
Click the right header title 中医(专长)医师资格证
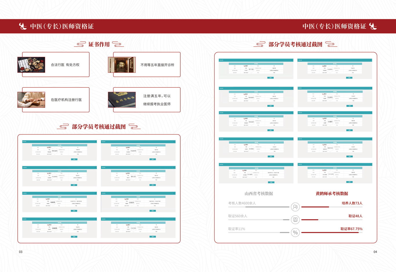click(334, 26)
